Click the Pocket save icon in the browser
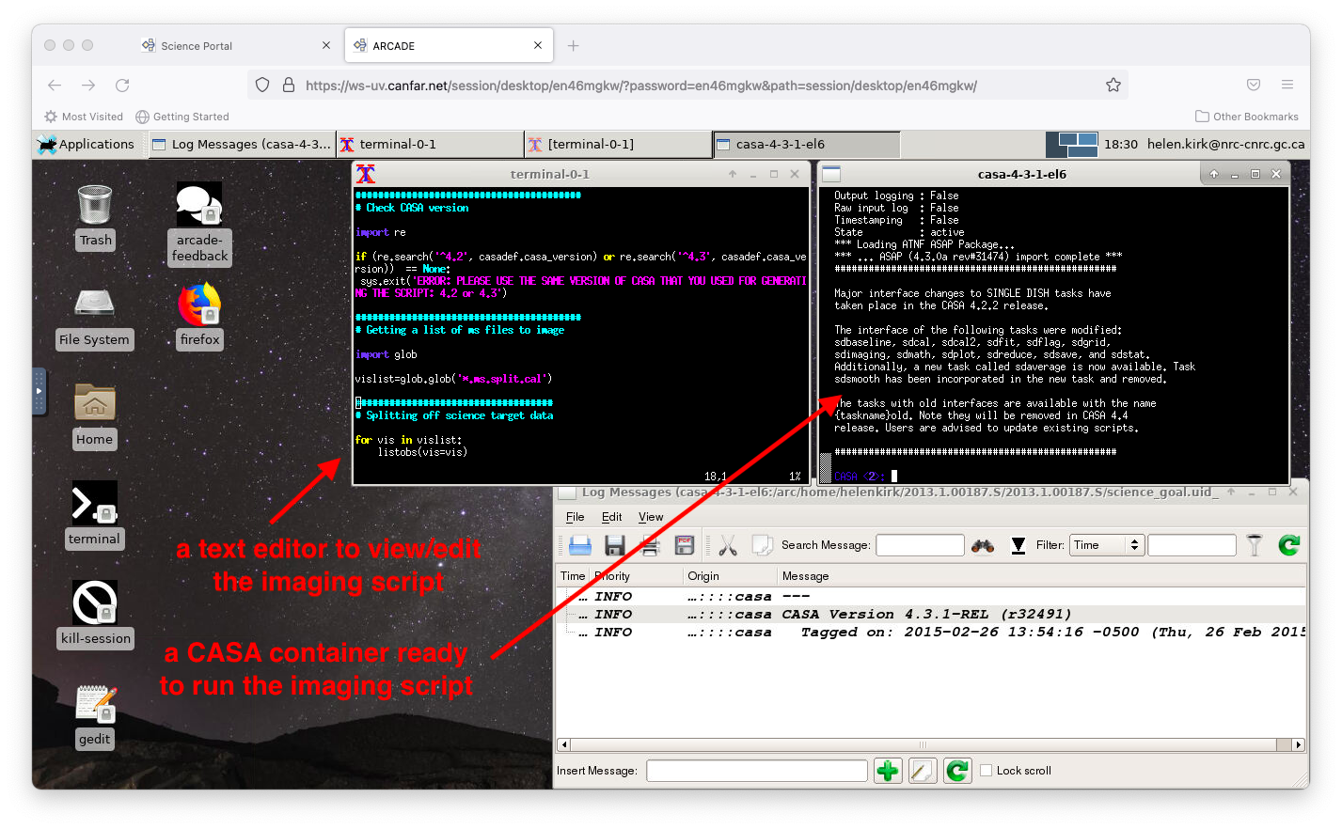This screenshot has height=829, width=1342. pyautogui.click(x=1254, y=85)
